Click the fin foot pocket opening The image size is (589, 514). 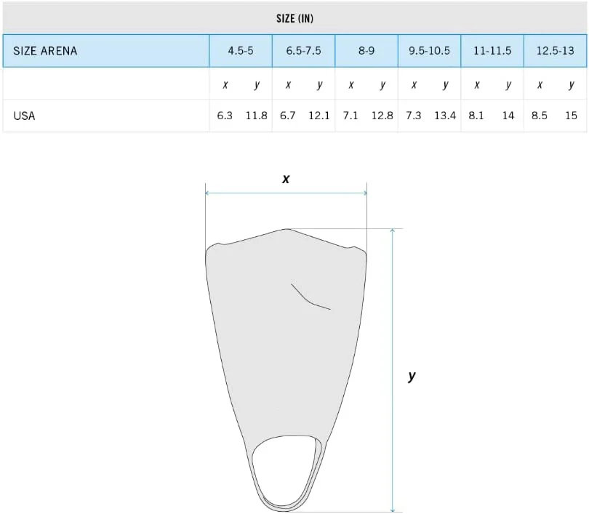(284, 470)
